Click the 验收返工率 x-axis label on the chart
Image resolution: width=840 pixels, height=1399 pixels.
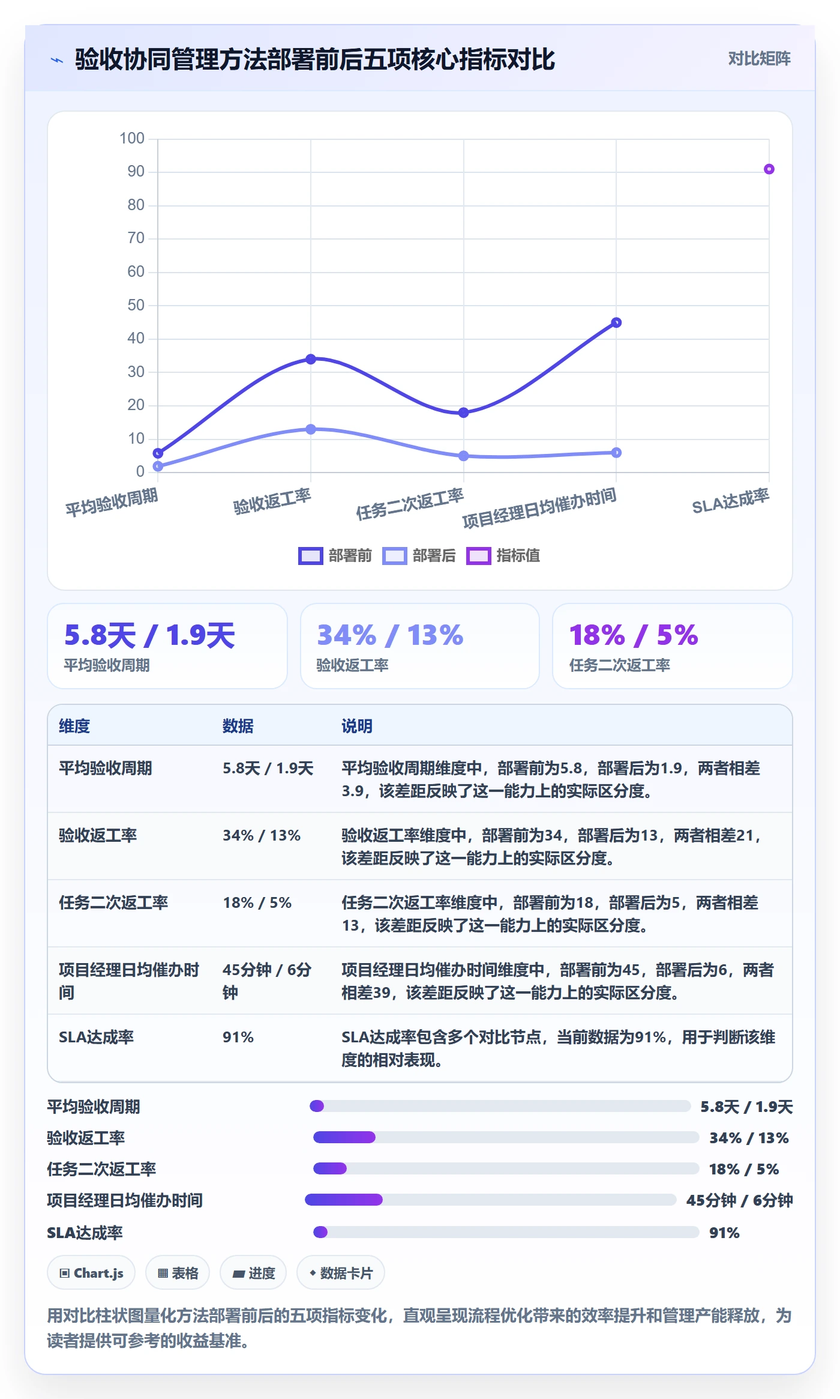272,502
